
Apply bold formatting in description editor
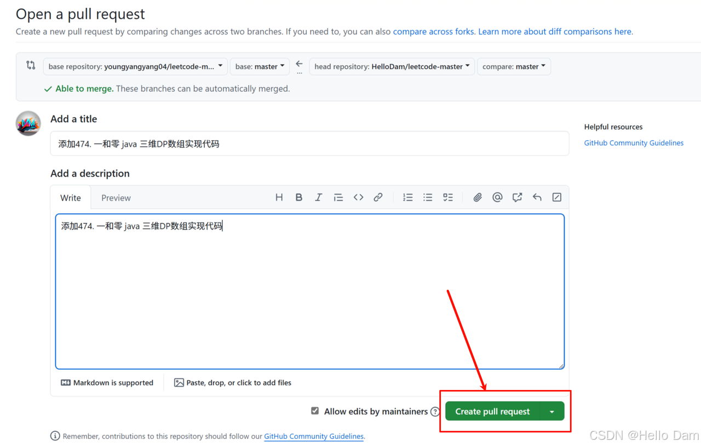point(299,197)
